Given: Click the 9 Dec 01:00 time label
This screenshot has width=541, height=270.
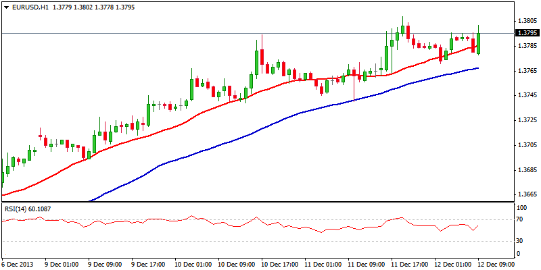Looking at the screenshot, I should click(x=61, y=264).
